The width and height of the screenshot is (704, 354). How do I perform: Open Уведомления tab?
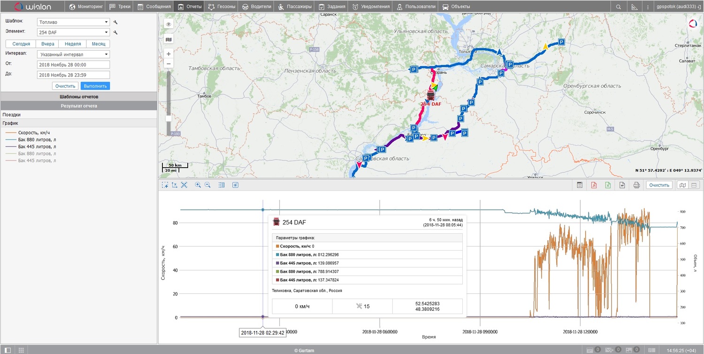pos(371,7)
